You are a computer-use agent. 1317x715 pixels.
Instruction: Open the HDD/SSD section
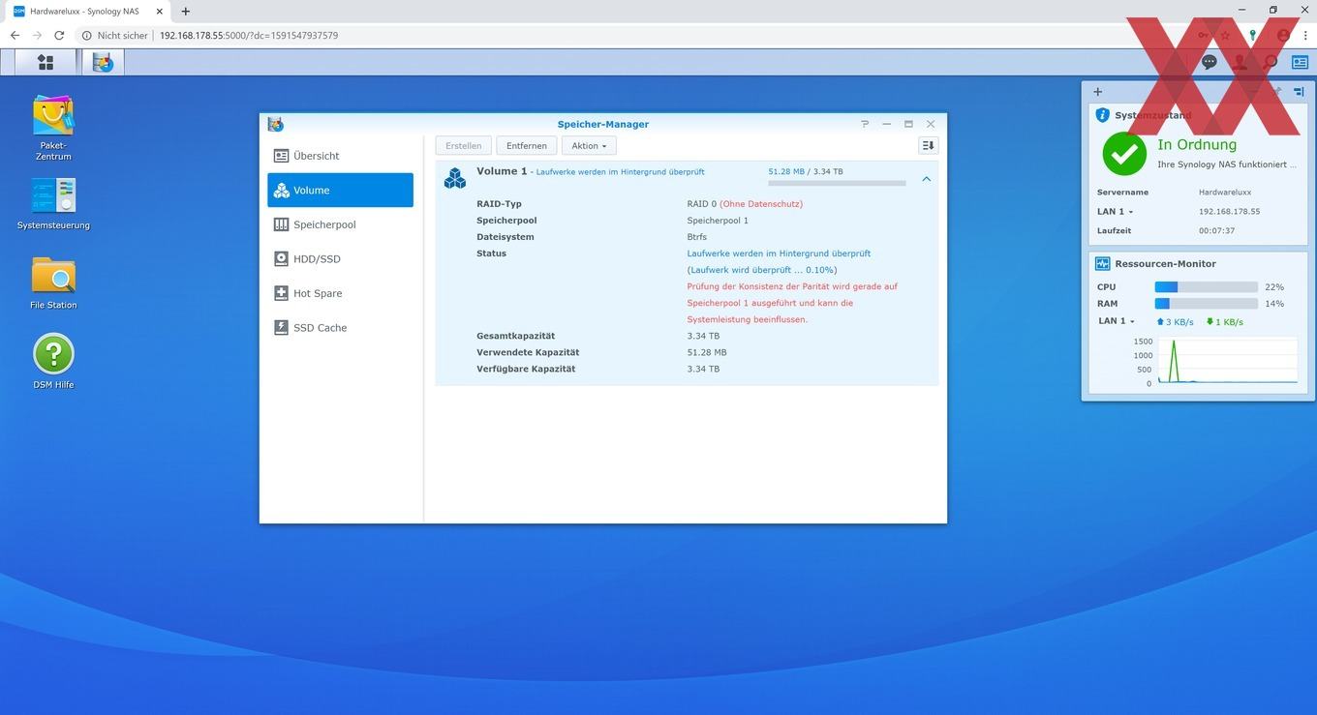340,259
